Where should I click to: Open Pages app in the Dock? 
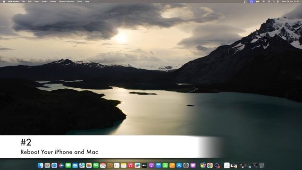click(x=172, y=165)
